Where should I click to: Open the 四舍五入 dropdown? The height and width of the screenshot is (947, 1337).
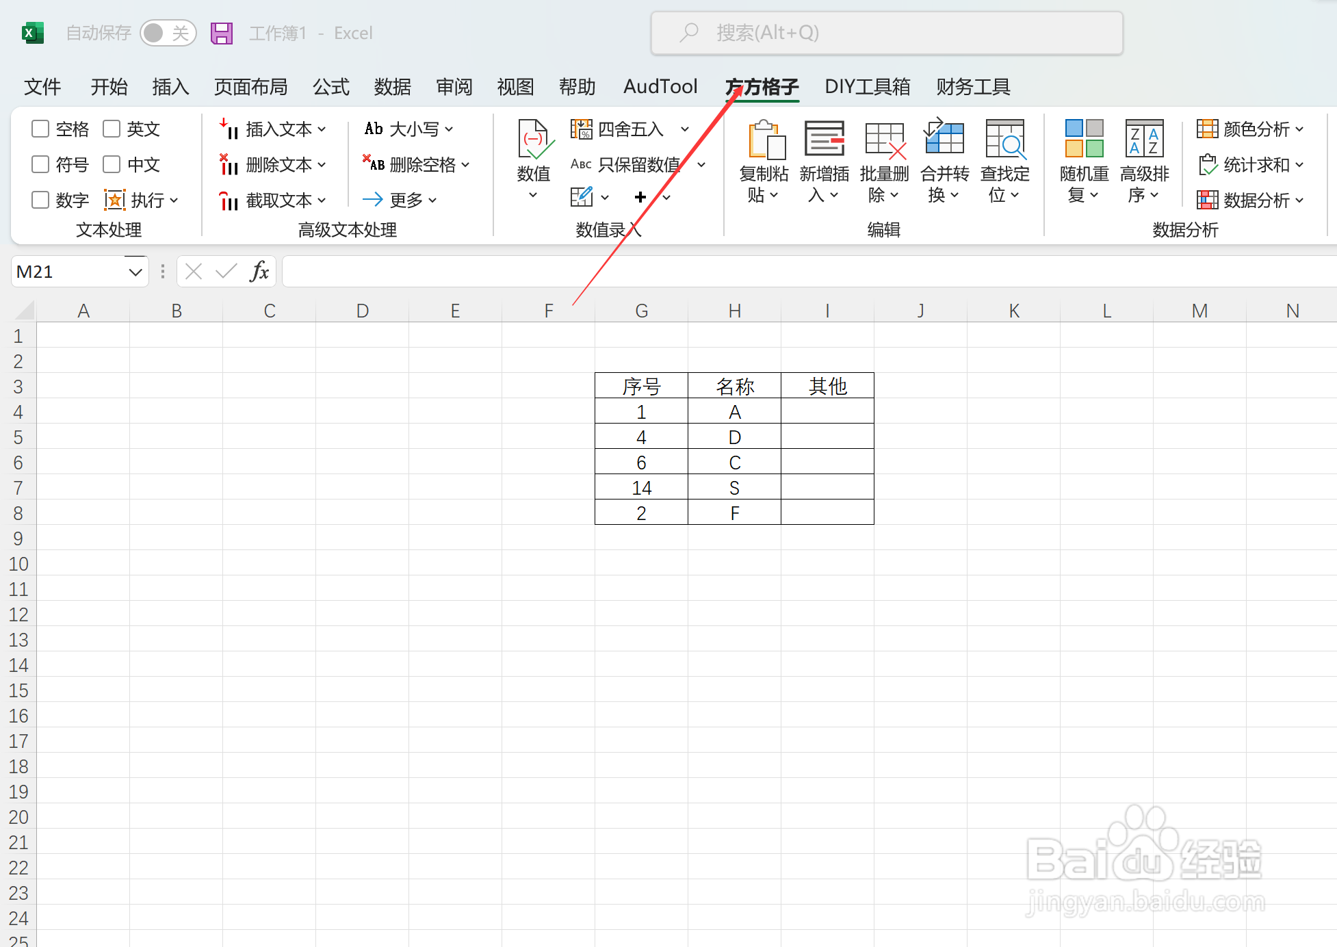pos(684,129)
